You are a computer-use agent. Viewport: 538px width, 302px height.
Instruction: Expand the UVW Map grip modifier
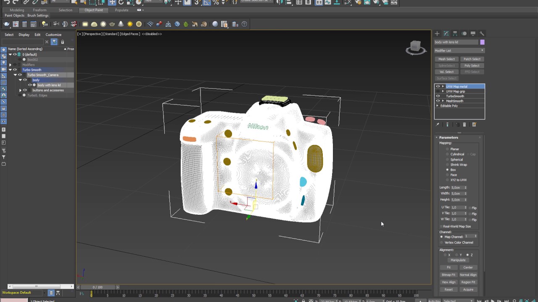coord(443,91)
